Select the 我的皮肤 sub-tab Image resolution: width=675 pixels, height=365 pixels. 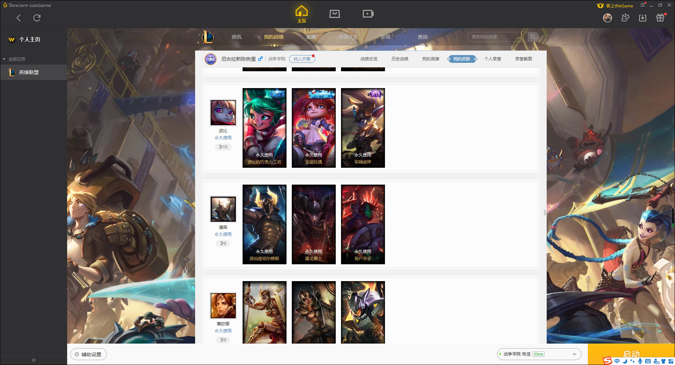point(462,59)
